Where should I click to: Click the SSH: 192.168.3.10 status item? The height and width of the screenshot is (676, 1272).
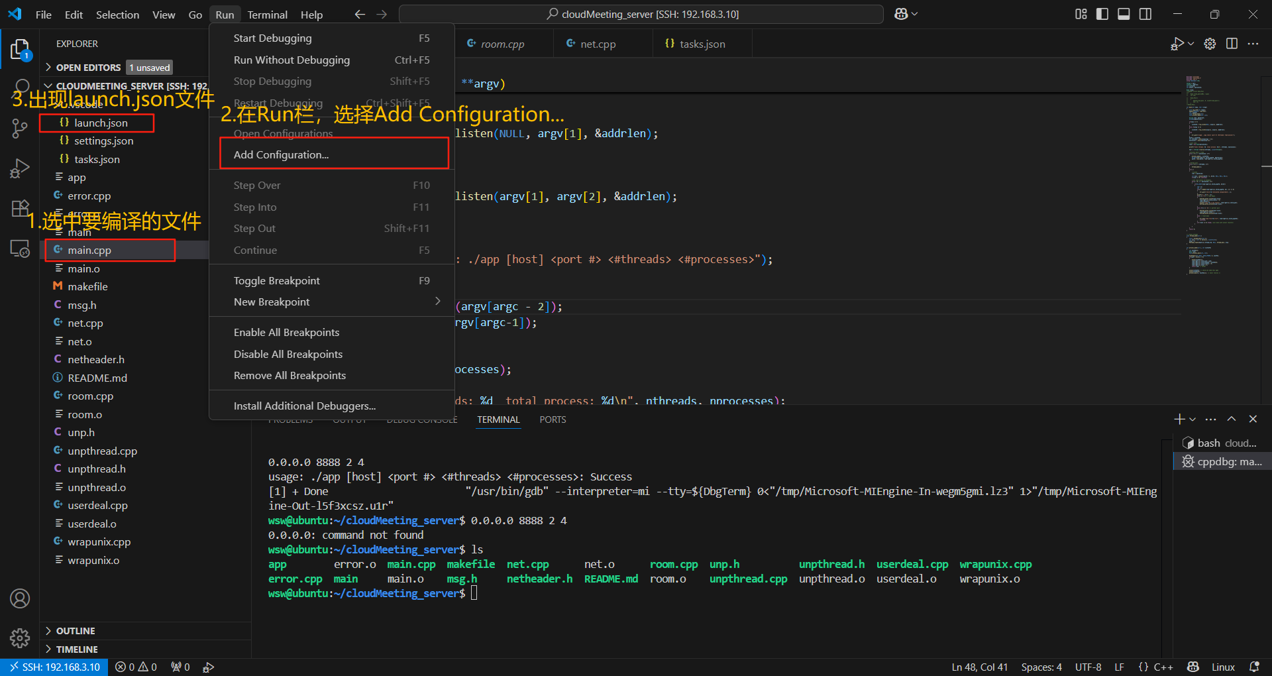[54, 667]
